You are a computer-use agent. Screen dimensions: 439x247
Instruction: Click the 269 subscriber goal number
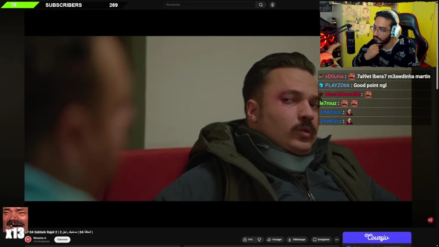click(114, 5)
